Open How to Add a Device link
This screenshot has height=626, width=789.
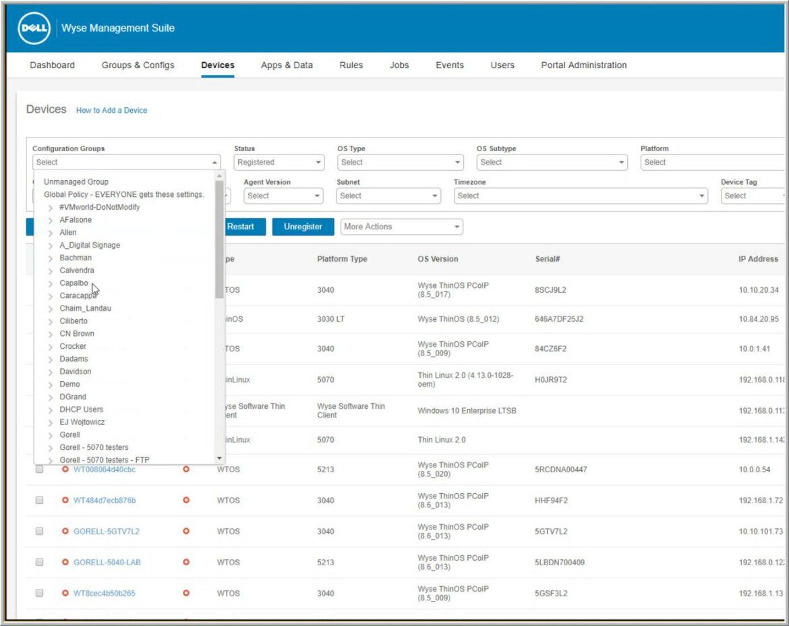pos(112,110)
